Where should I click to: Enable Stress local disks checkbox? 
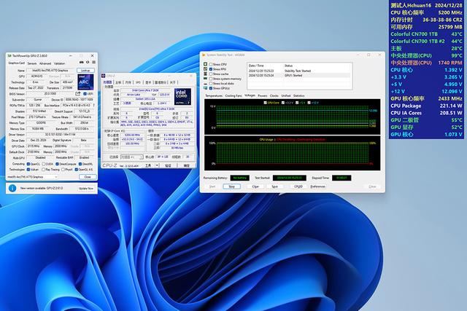tap(211, 84)
